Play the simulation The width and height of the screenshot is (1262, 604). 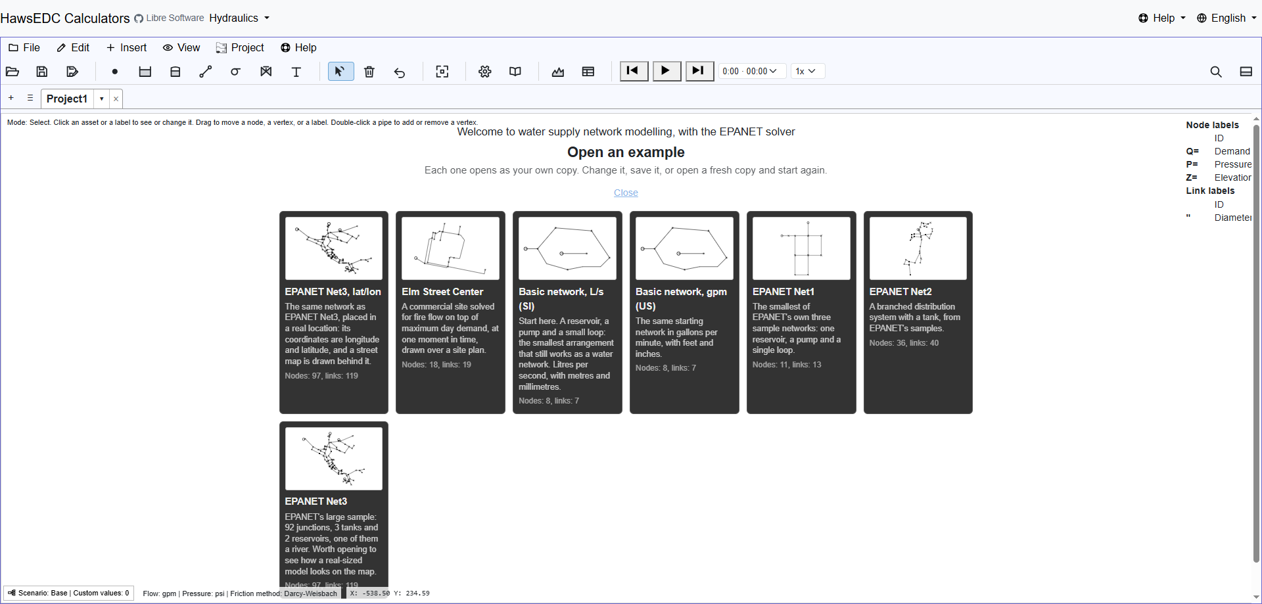pos(666,71)
